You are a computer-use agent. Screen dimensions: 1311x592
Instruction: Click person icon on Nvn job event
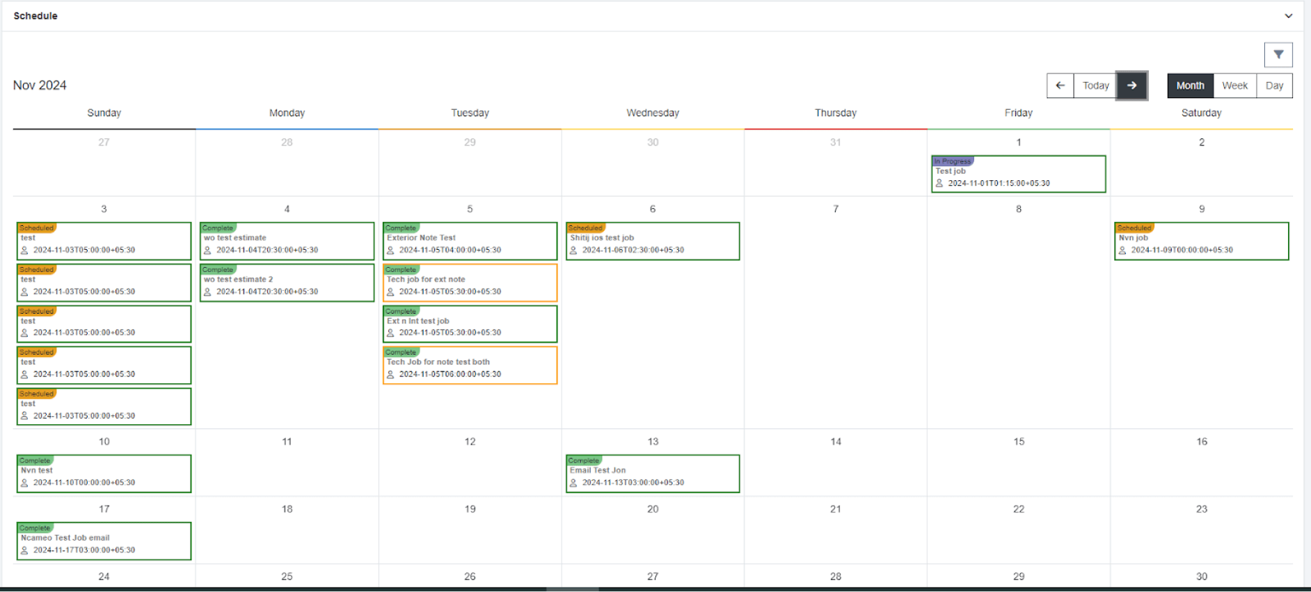[x=1122, y=250]
